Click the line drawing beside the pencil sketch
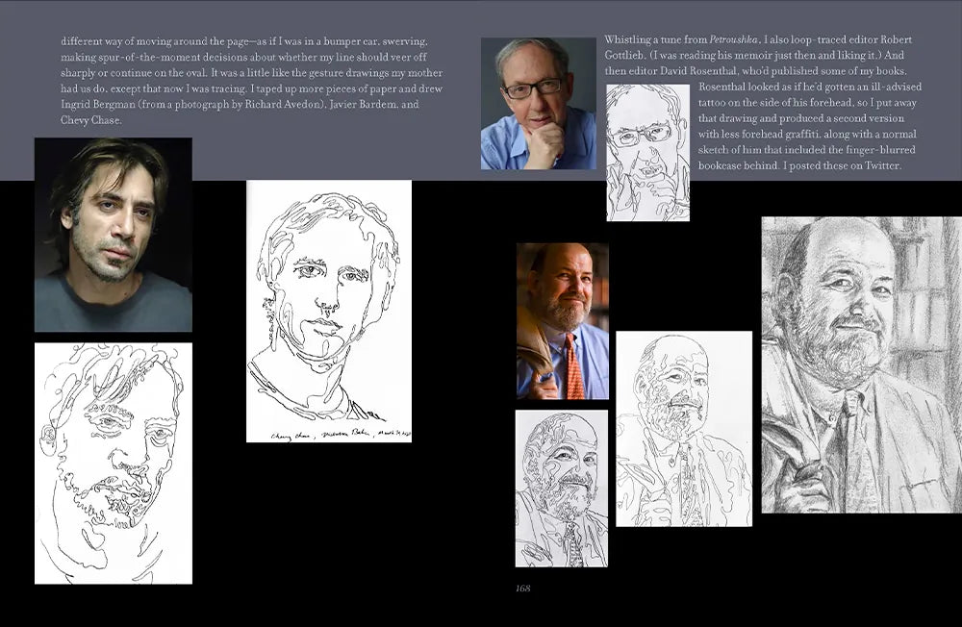 pos(683,428)
